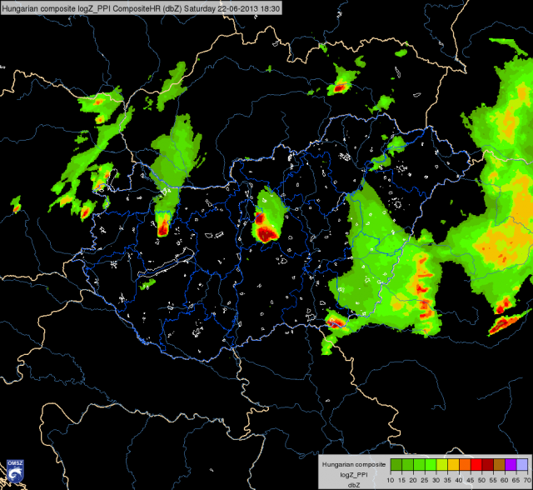Screen dimensions: 533x490
Task: Select the orange 40-45 dBZ swatch
Action: [465, 464]
